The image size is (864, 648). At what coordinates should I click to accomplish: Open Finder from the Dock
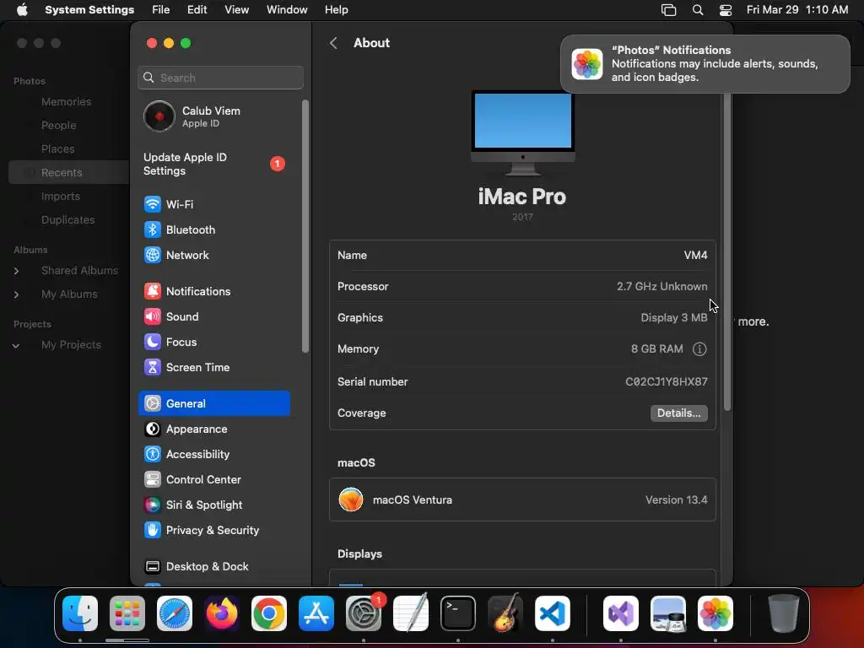pos(80,613)
